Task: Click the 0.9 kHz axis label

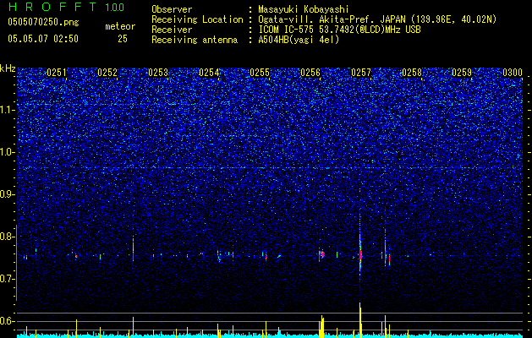Action: tap(8, 194)
